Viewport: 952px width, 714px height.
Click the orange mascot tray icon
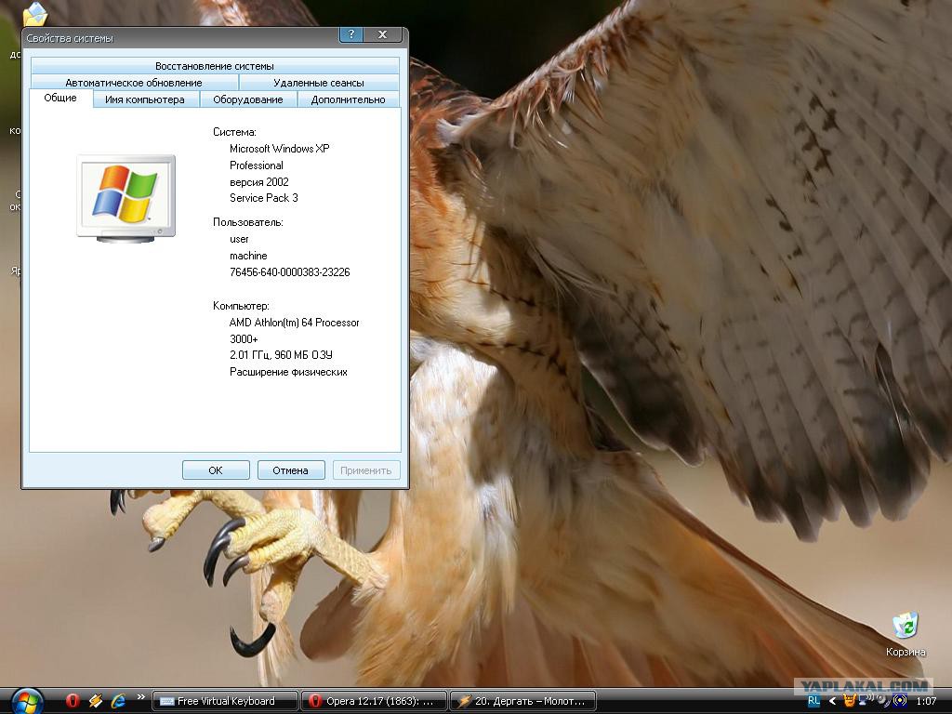pos(850,700)
